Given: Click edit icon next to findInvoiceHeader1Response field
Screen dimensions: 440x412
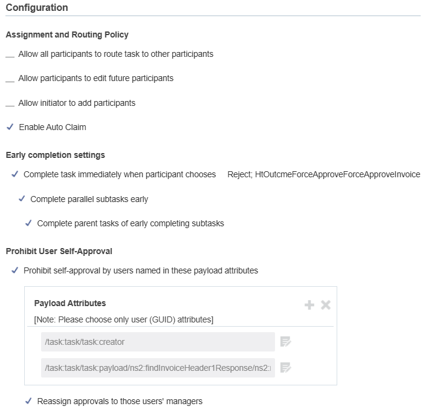Looking at the screenshot, I should (x=286, y=367).
